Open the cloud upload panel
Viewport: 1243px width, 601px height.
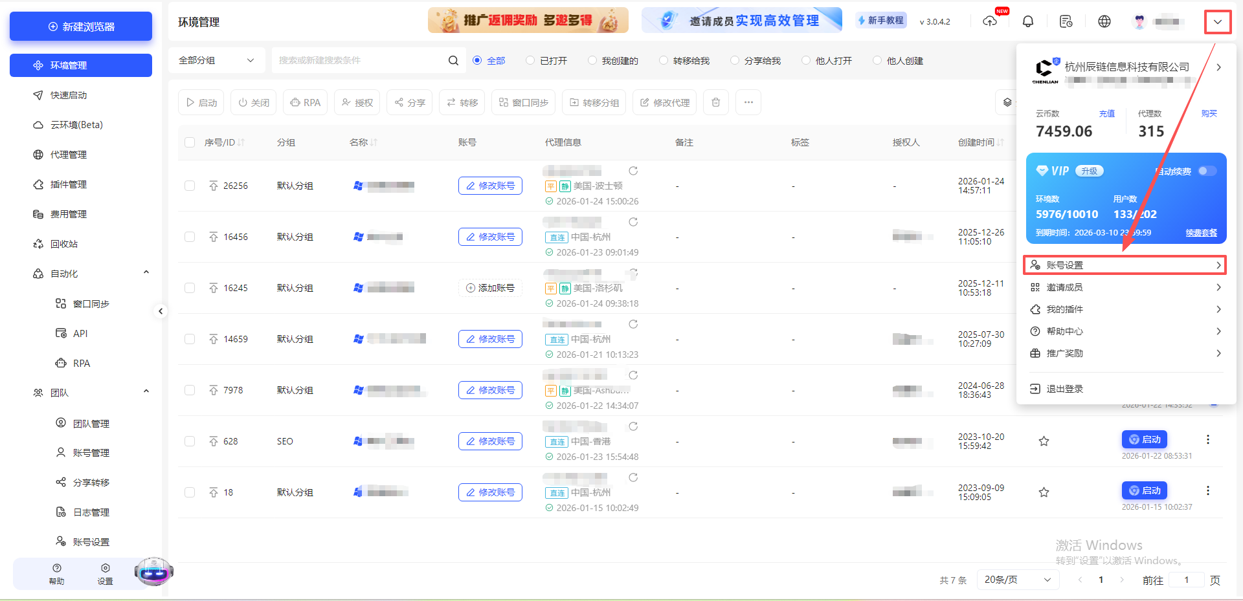[x=990, y=21]
